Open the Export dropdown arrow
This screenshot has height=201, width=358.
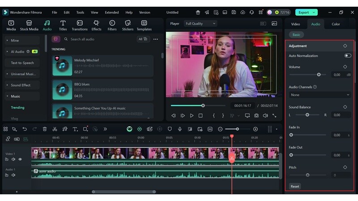tap(314, 13)
